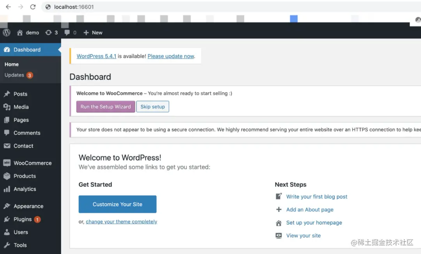The width and height of the screenshot is (421, 254).
Task: Click the Plugins badge showing 1
Action: pyautogui.click(x=37, y=219)
